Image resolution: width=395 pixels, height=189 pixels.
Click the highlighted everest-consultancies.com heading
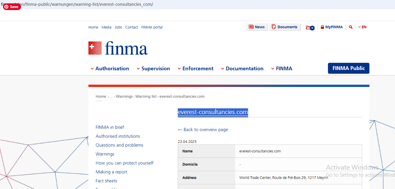coord(213,112)
